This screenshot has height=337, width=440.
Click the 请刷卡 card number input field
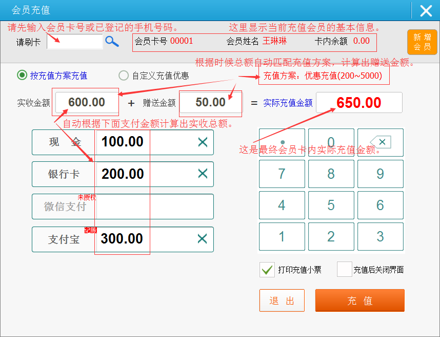pyautogui.click(x=75, y=42)
